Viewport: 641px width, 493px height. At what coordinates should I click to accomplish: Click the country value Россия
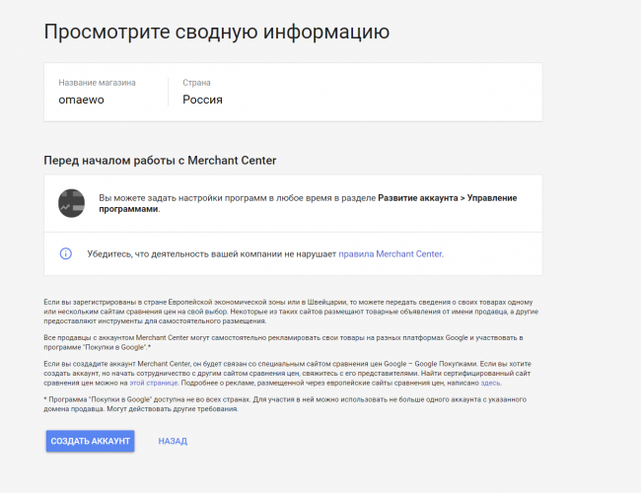tap(202, 100)
